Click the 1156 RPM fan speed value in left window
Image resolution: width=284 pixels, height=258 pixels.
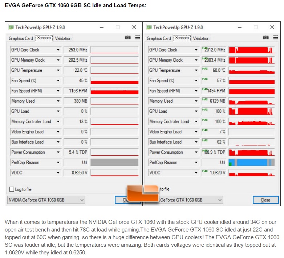[x=76, y=91]
